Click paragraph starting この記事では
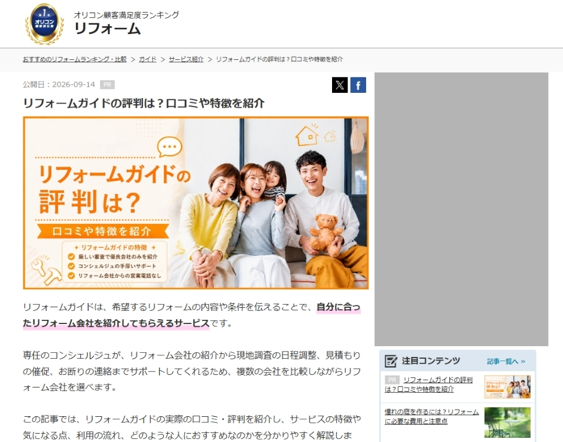This screenshot has width=563, height=442. 191,427
